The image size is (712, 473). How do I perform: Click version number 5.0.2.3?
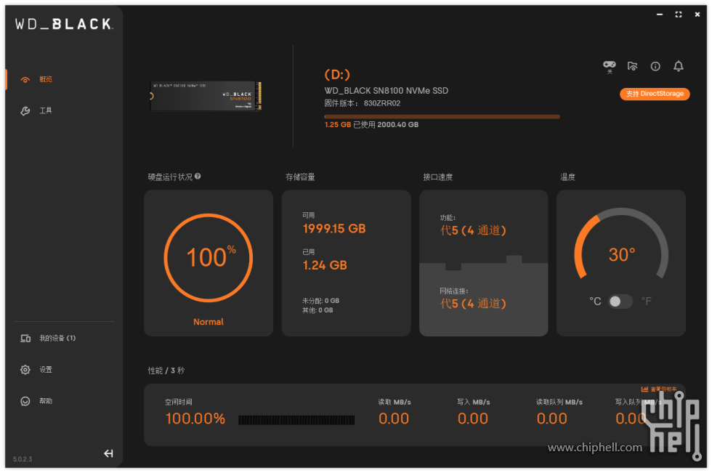click(23, 459)
